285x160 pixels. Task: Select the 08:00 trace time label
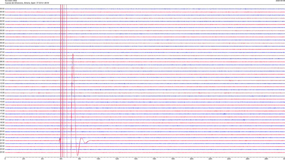[x=2, y=59]
